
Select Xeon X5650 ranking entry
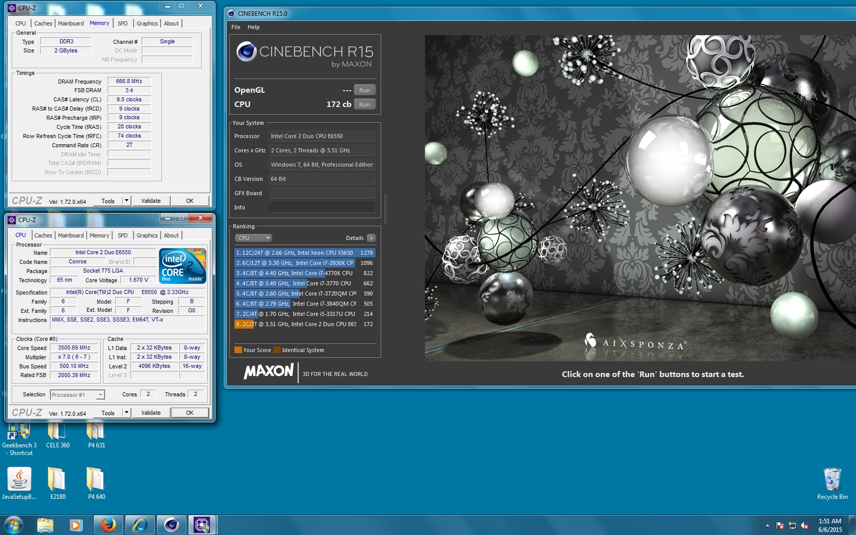point(305,253)
